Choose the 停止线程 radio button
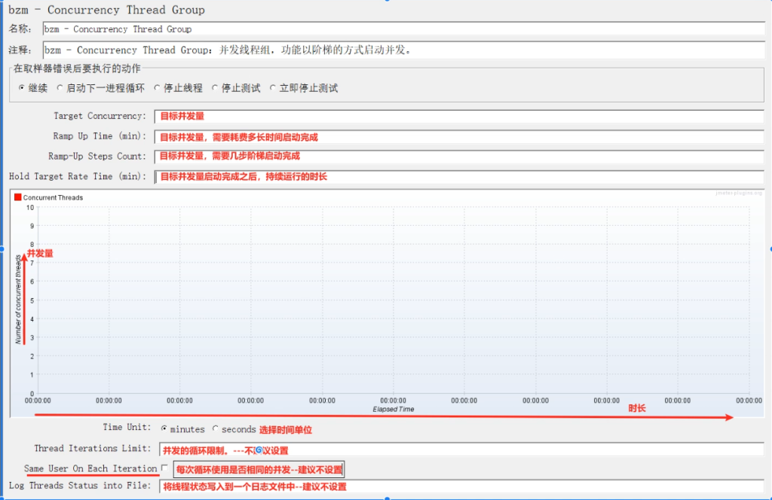Screen dimensions: 772x500 point(158,88)
